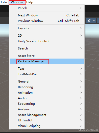Open the Visual Scripting submenu
This screenshot has height=133, width=99.
coord(47,126)
